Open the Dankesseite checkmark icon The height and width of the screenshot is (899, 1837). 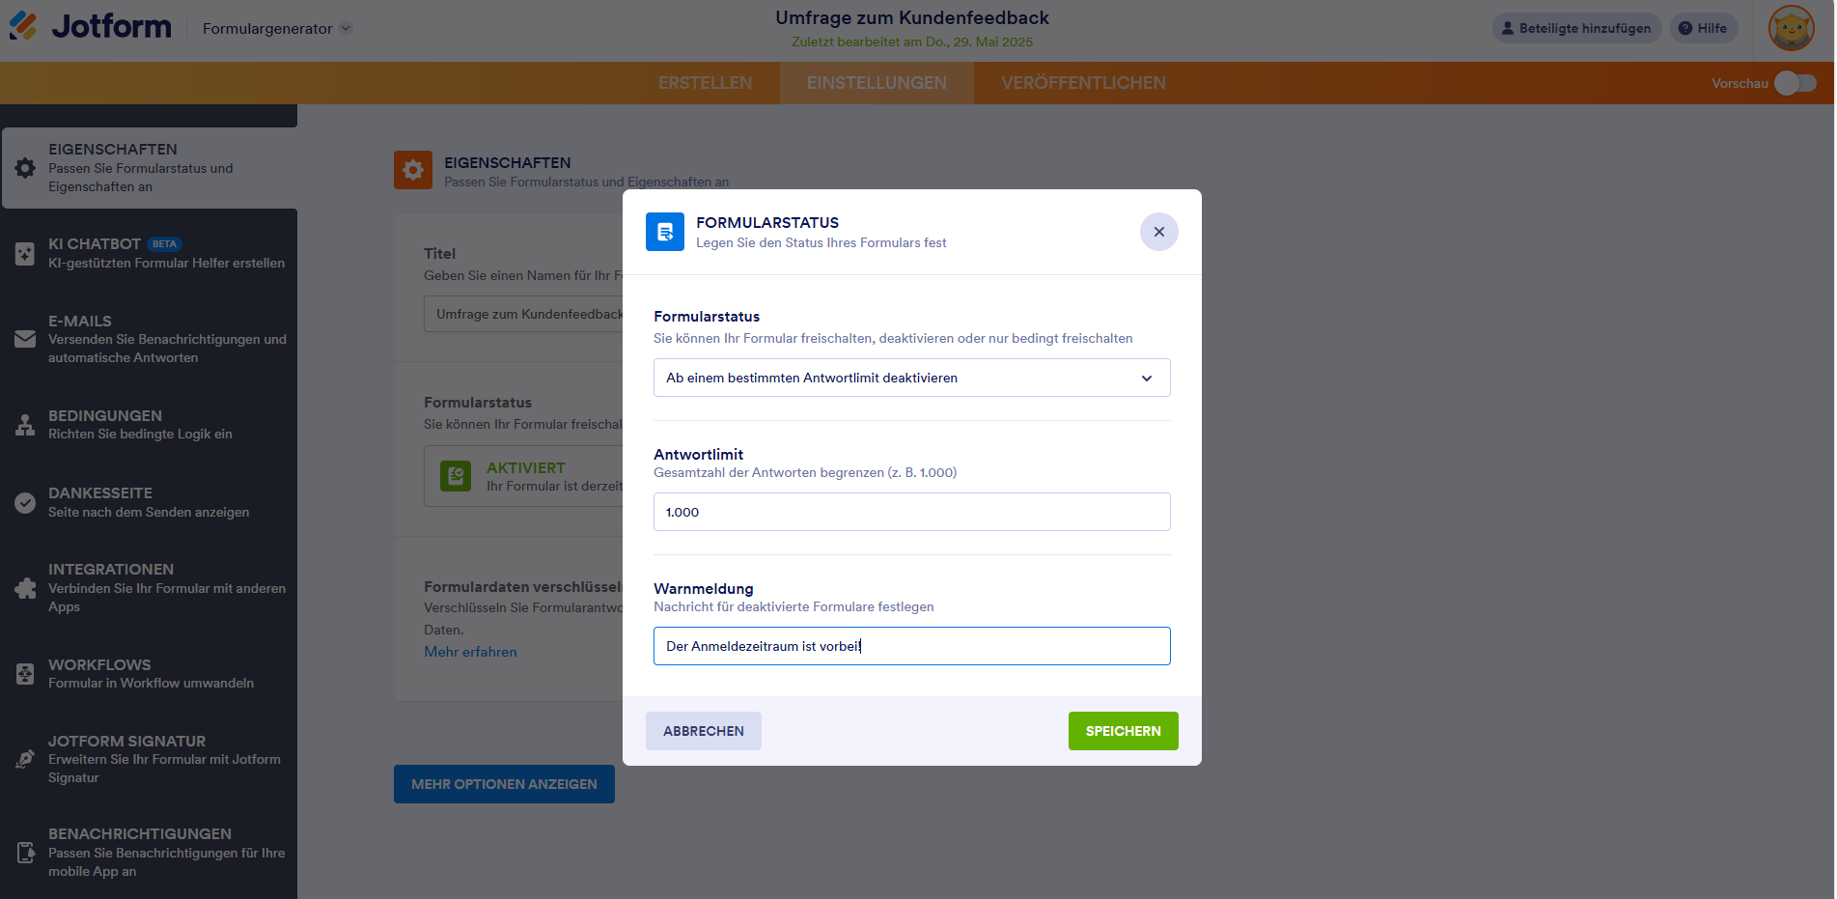pyautogui.click(x=24, y=502)
